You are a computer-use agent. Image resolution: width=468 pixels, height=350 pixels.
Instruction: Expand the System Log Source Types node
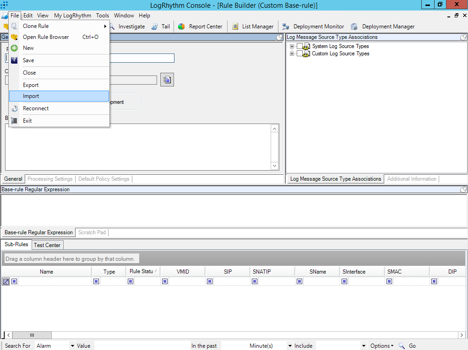(x=292, y=46)
